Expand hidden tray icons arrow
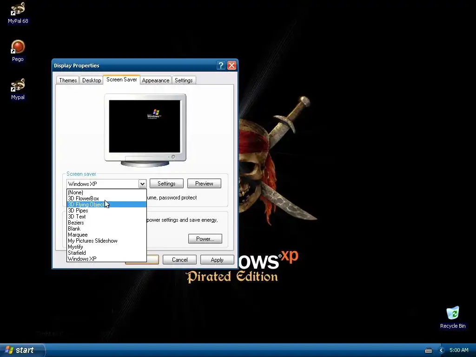 442,350
